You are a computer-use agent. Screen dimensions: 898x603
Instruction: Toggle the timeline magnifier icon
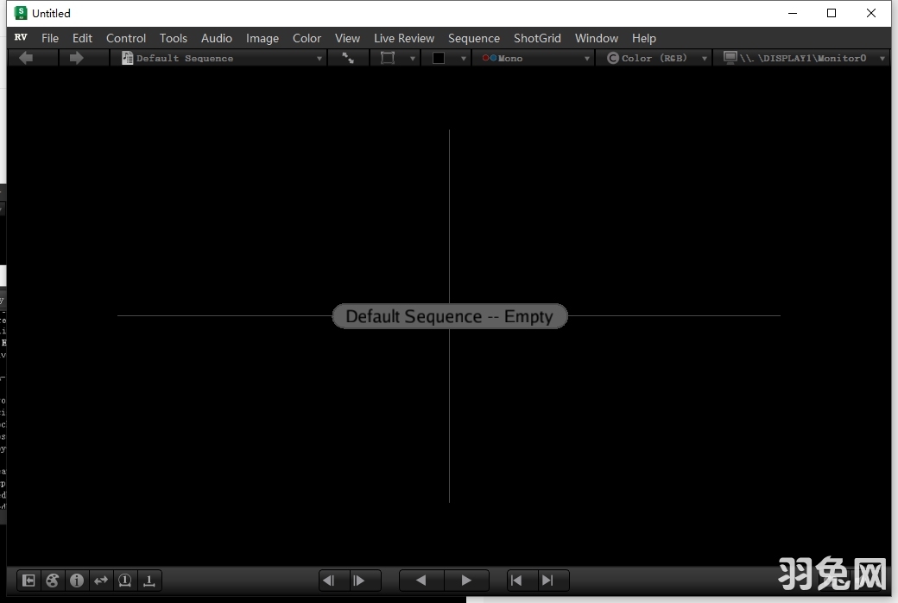coord(125,581)
